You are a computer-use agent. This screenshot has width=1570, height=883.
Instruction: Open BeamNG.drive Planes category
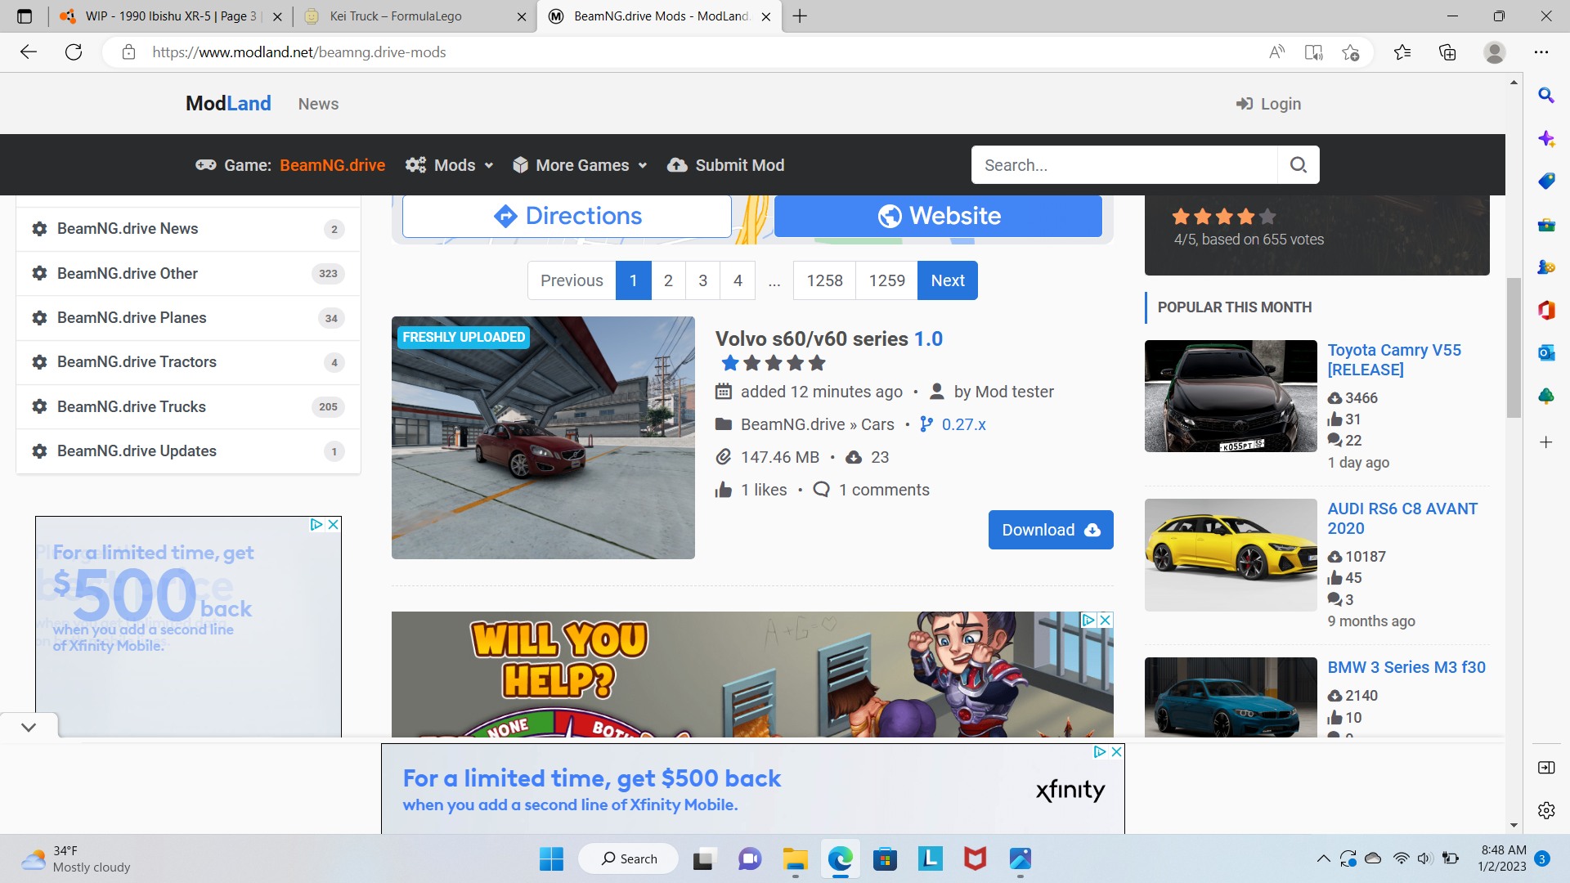tap(188, 318)
